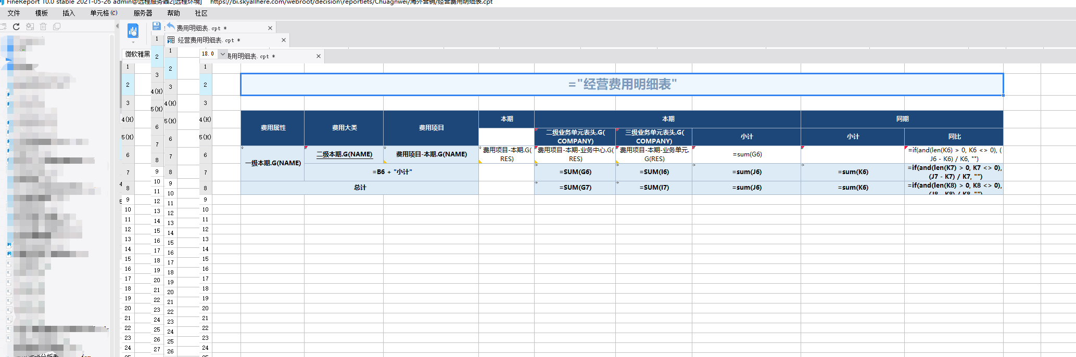Click the blue chart preview icon
The image size is (1076, 357).
pos(133,31)
